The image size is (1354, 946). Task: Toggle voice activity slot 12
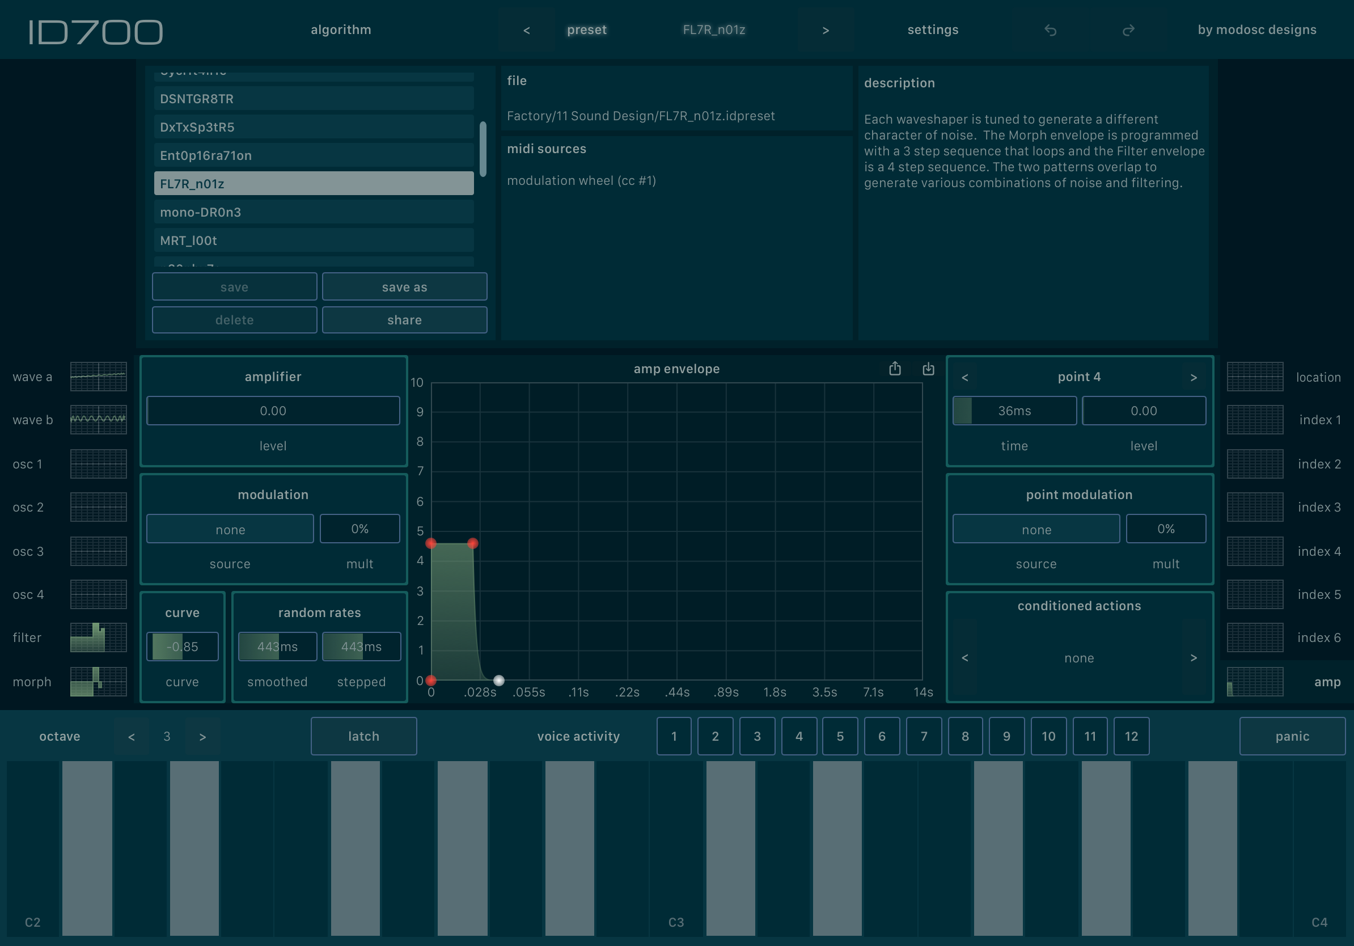(x=1131, y=736)
